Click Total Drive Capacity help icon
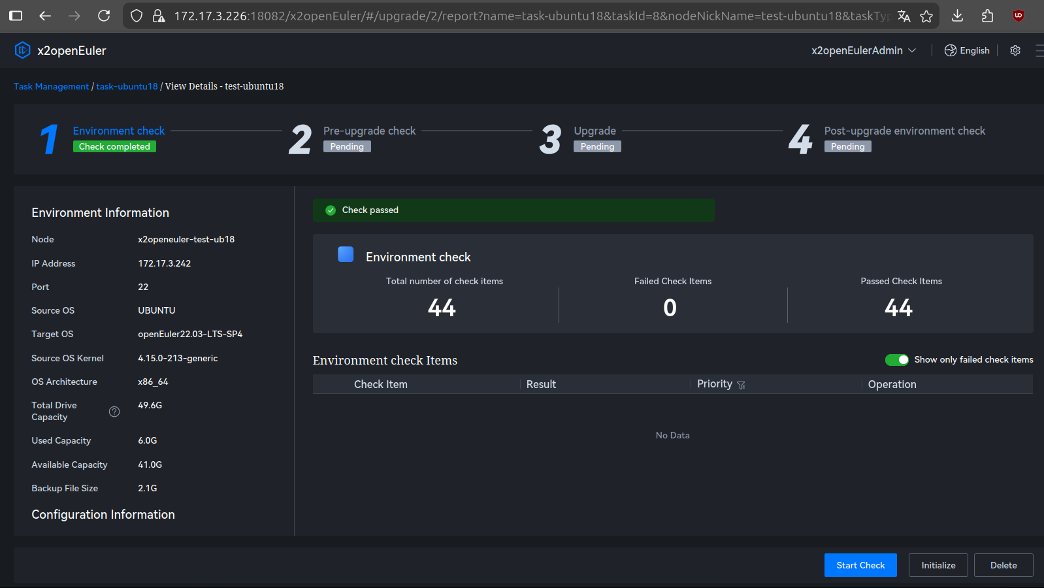 (114, 412)
